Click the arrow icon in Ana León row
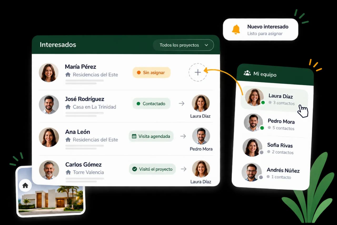Viewport: 337px width, 225px height. (x=183, y=136)
